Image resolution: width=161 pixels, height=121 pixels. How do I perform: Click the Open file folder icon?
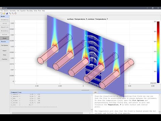click(x=4, y=13)
